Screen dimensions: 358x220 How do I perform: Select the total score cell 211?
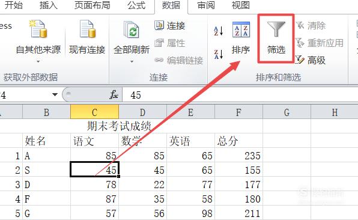coord(238,213)
